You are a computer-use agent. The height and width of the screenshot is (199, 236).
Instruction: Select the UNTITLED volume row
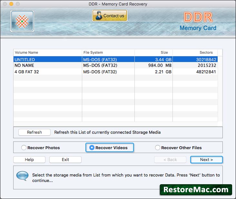click(115, 59)
